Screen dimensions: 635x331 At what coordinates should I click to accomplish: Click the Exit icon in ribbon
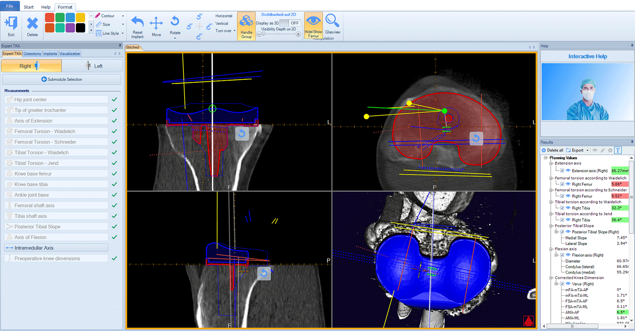click(x=11, y=23)
